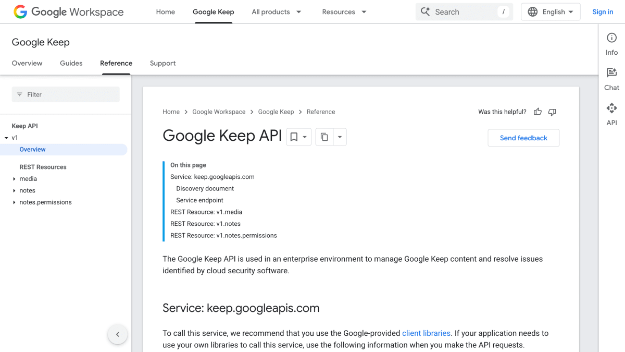Open the Chat side panel icon
Screen dimensions: 625x352
click(612, 72)
